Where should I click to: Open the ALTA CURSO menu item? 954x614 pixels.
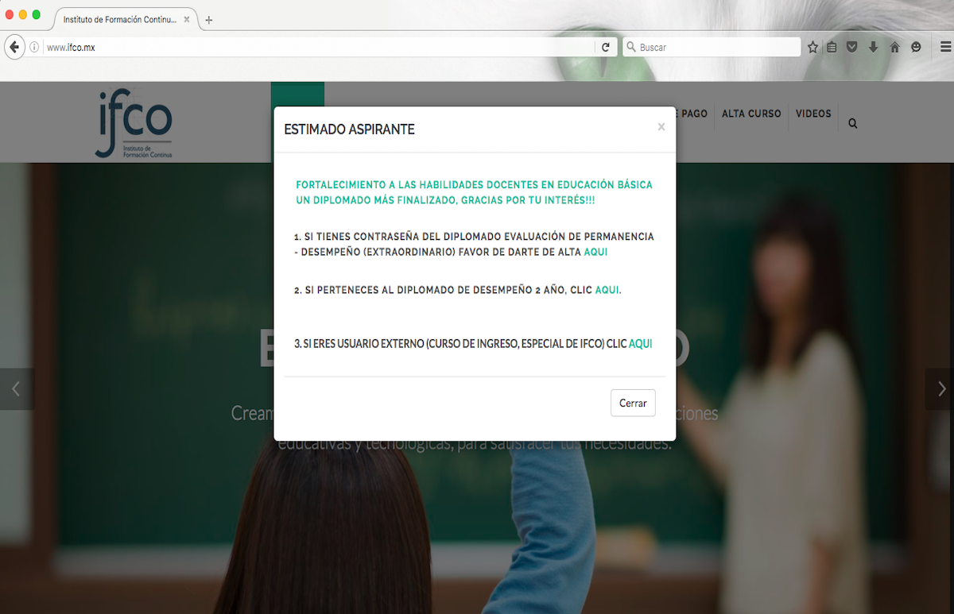[x=751, y=114]
